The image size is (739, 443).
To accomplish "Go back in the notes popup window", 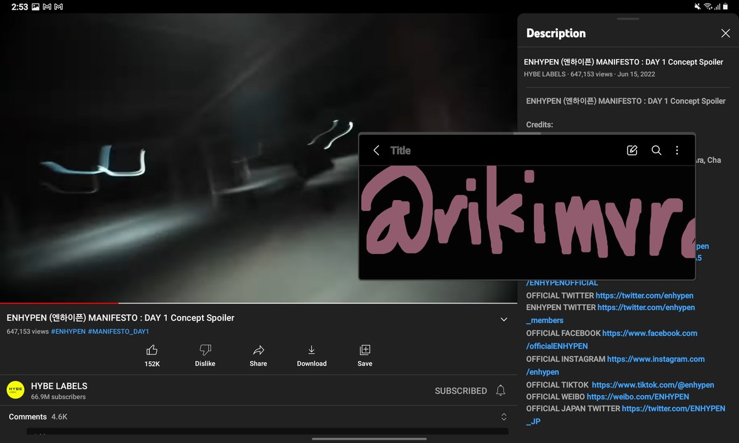I will tap(376, 150).
